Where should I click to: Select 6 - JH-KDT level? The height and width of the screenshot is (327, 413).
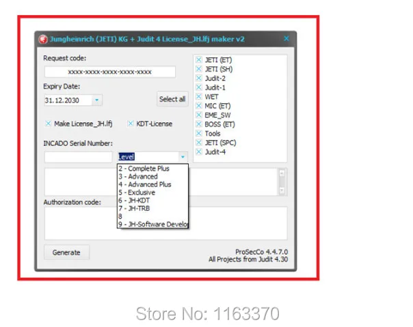[152, 200]
